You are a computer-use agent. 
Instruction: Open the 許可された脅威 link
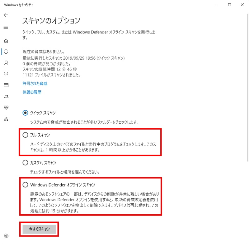(x=35, y=84)
